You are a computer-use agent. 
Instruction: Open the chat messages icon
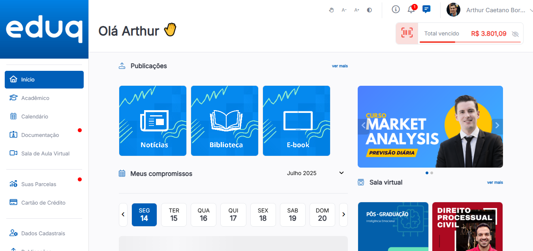pyautogui.click(x=426, y=9)
